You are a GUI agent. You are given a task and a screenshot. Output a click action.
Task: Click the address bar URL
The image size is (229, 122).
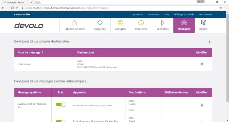(x=76, y=8)
